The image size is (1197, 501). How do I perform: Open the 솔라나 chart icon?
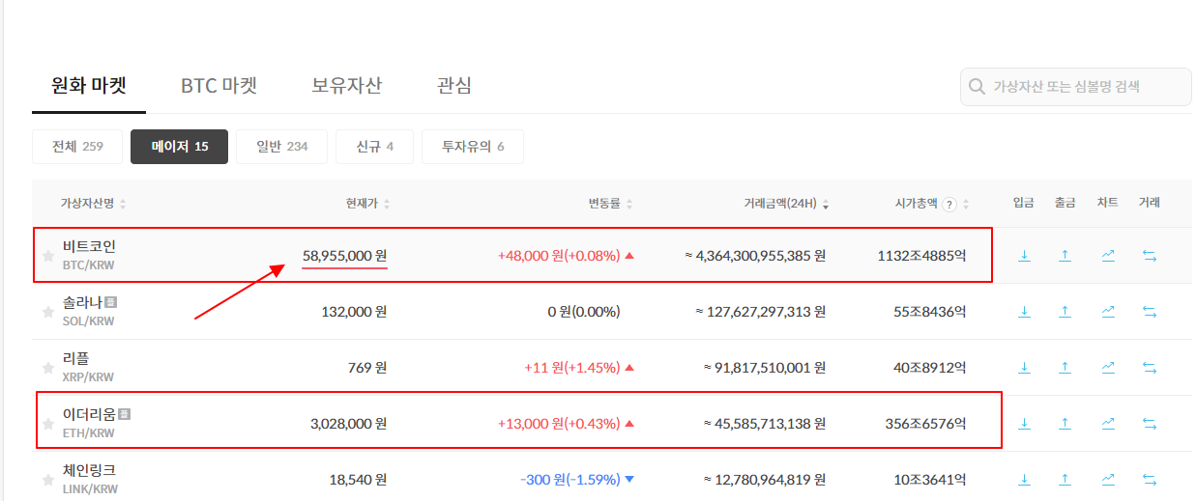[x=1108, y=312]
